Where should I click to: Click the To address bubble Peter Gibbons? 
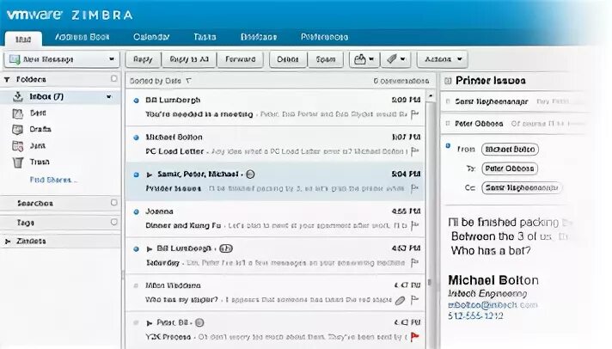click(510, 168)
